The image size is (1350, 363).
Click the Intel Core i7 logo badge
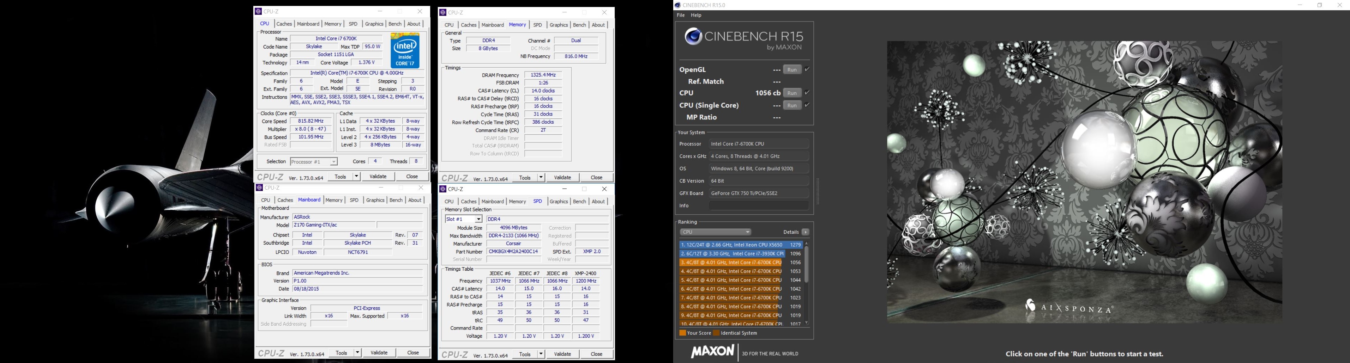tap(405, 50)
